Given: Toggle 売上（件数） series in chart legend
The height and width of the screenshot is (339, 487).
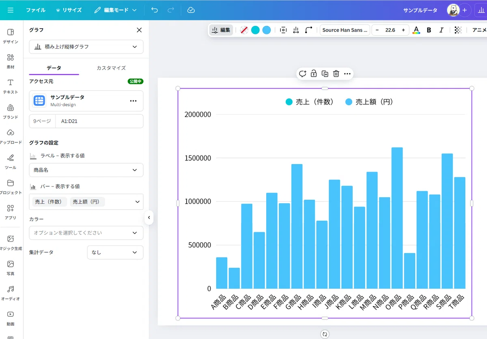Looking at the screenshot, I should click(x=310, y=102).
